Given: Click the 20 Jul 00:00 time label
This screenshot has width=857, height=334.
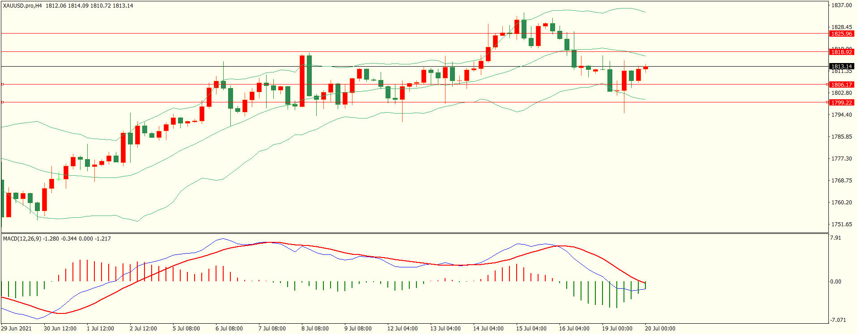Looking at the screenshot, I should [660, 329].
